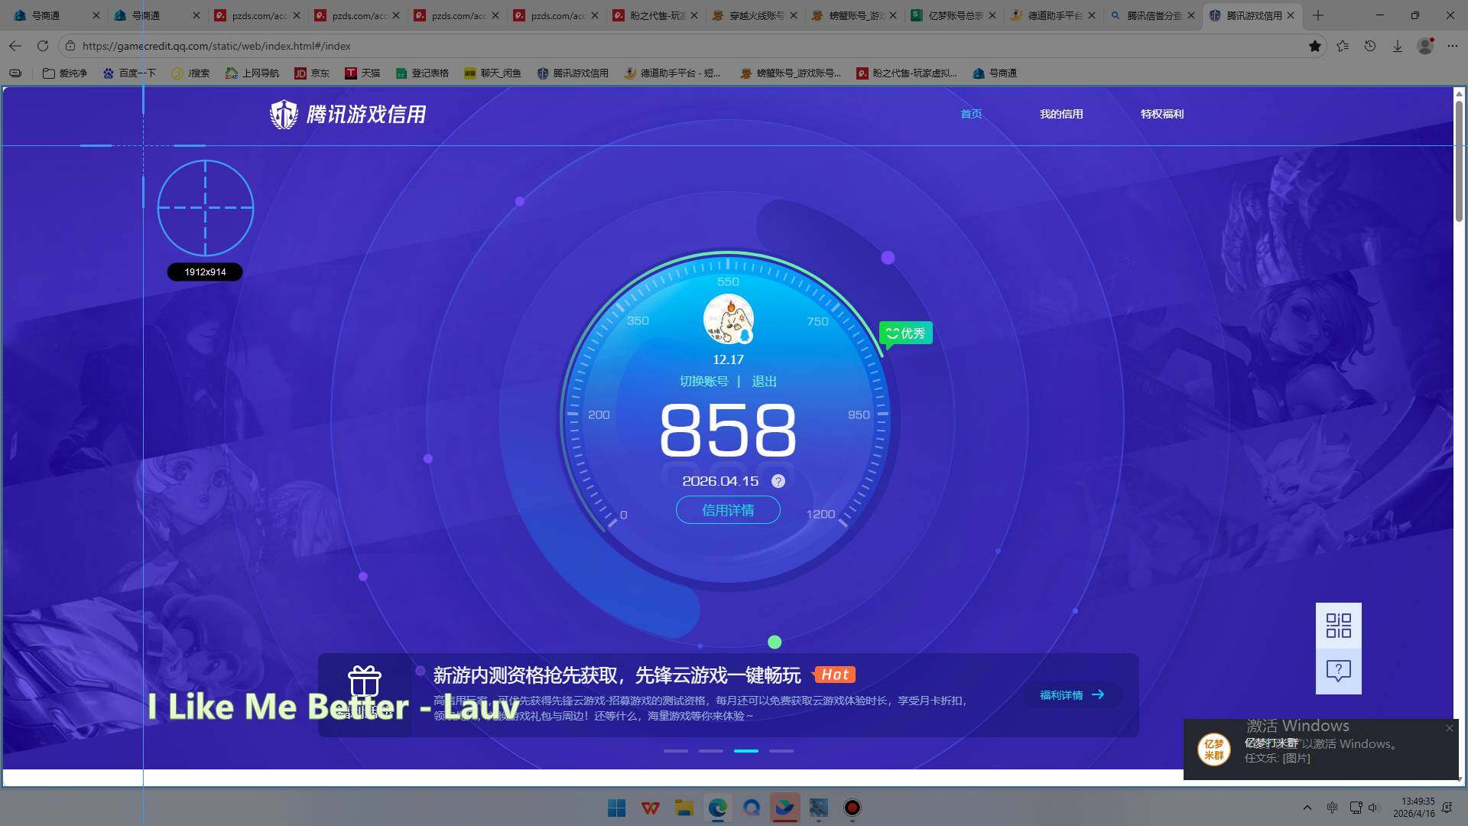This screenshot has width=1468, height=826.
Task: Click the 优秀 rating badge
Action: point(905,333)
